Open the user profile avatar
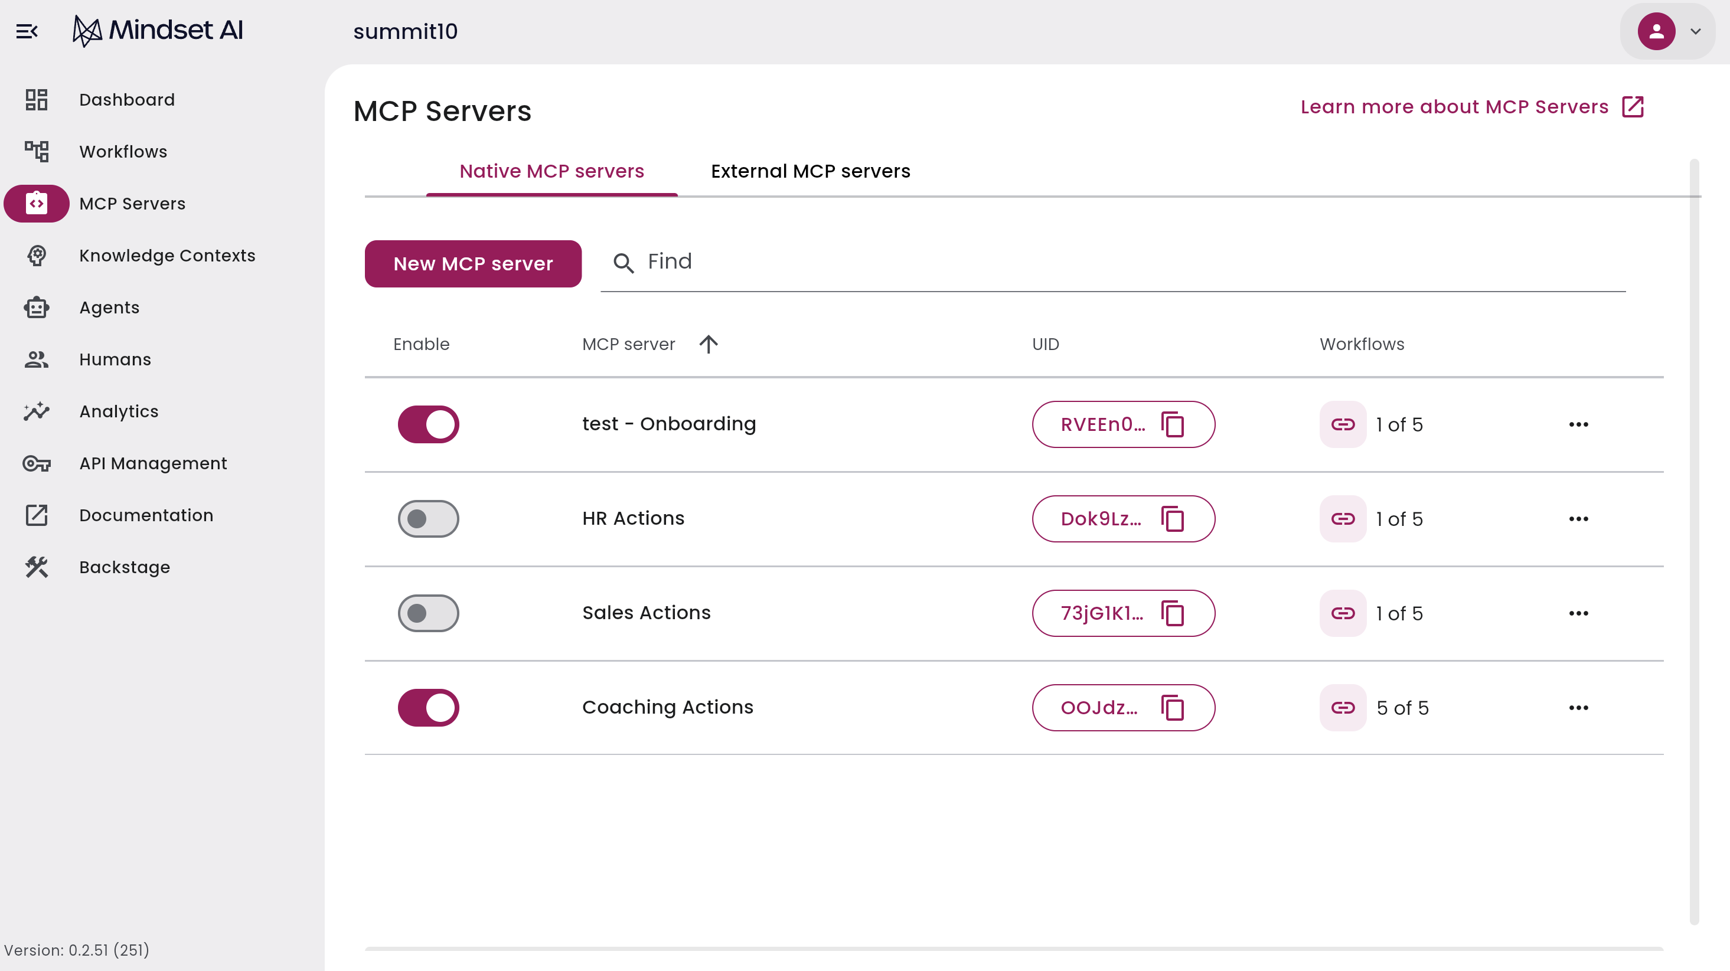 pyautogui.click(x=1656, y=31)
